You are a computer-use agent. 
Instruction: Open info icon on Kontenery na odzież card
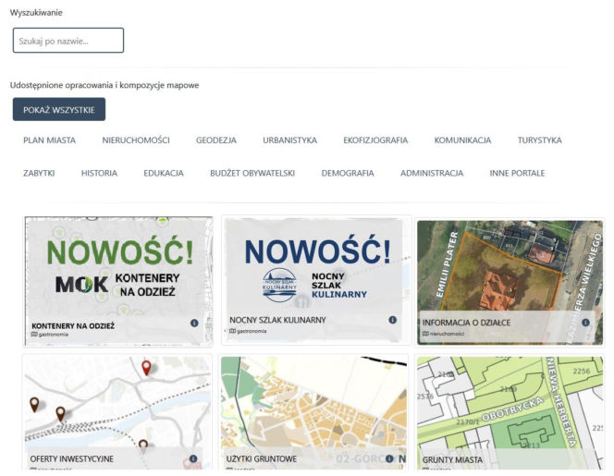(x=194, y=323)
